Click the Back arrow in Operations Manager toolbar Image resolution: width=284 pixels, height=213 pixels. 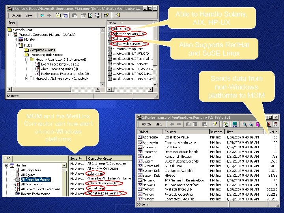pos(42,15)
